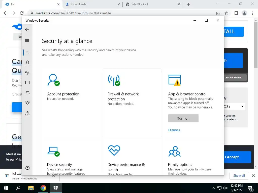The image size is (258, 193).
Task: Expand the operating system dropdown on MediaFire page
Action: (242, 107)
